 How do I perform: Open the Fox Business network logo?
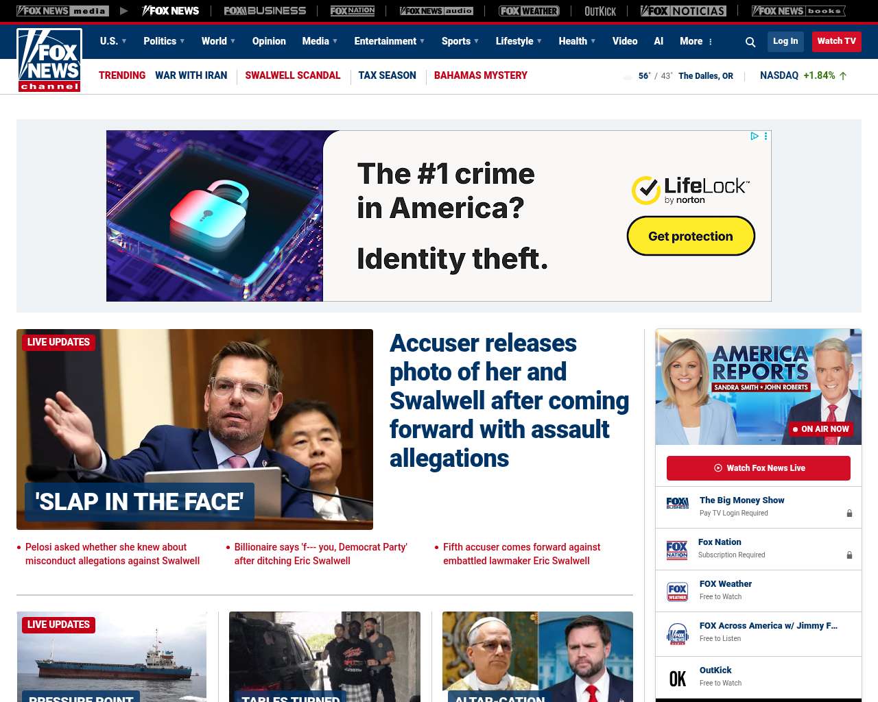coord(265,11)
